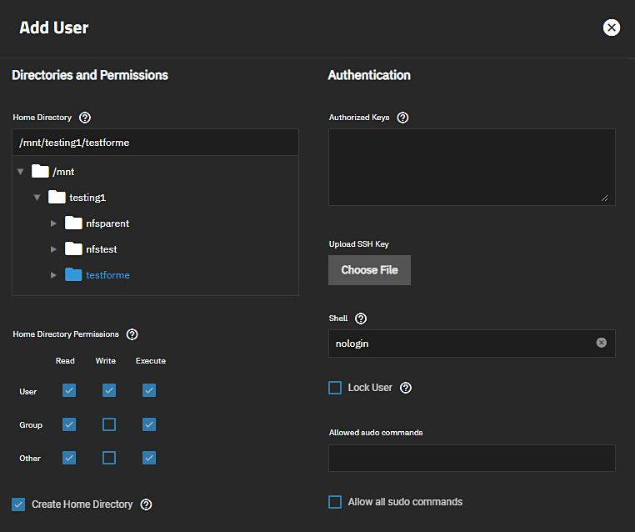The height and width of the screenshot is (532, 635).
Task: Click help icon beside Create Home Directory
Action: click(146, 504)
